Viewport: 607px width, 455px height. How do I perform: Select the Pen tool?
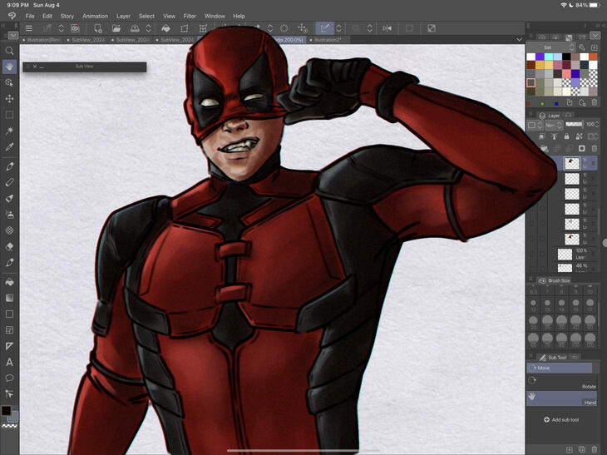pos(9,166)
